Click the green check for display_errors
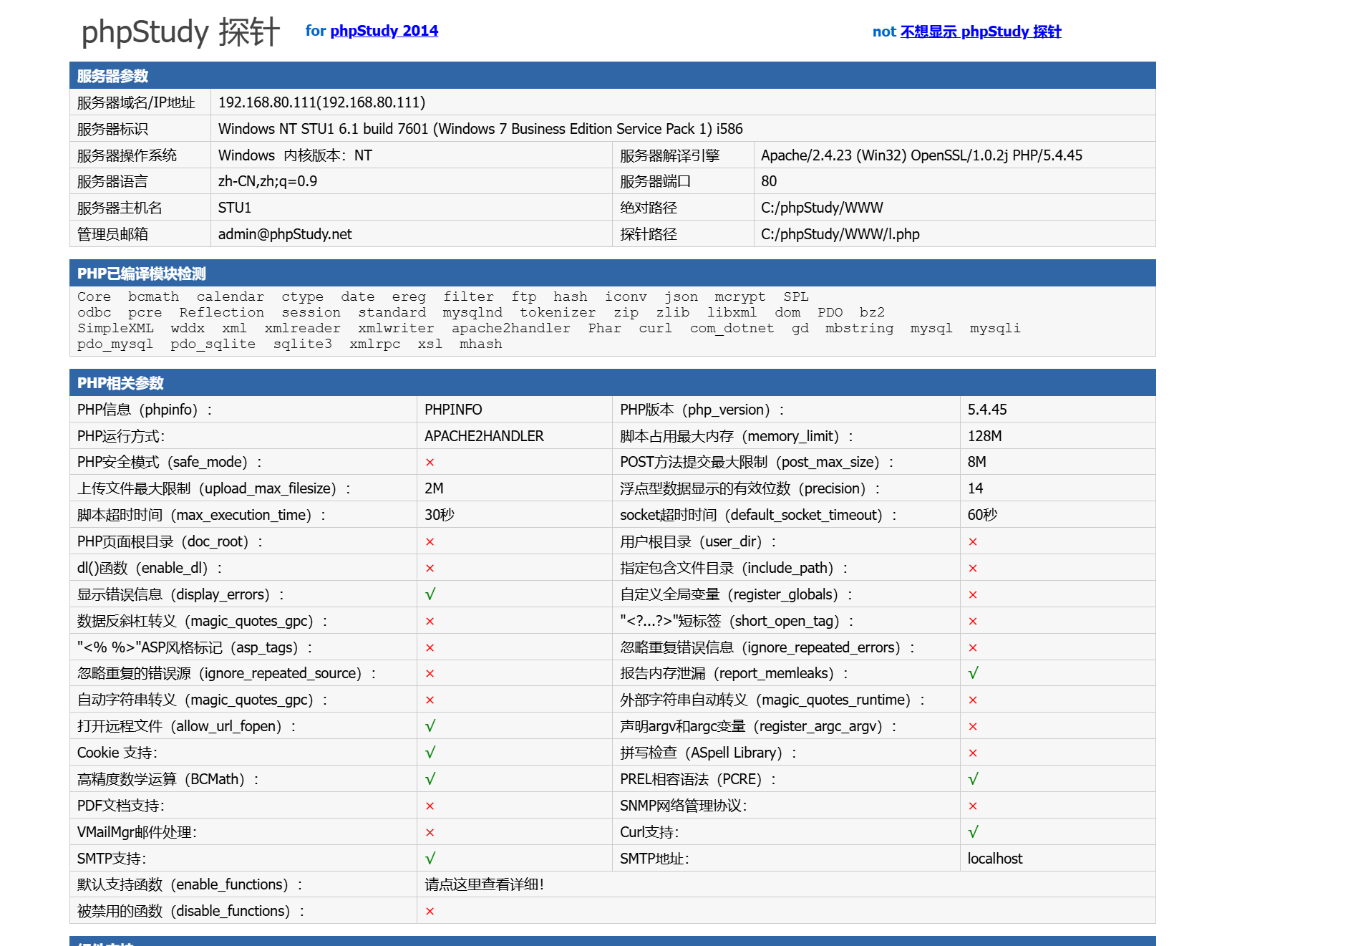 [x=430, y=594]
